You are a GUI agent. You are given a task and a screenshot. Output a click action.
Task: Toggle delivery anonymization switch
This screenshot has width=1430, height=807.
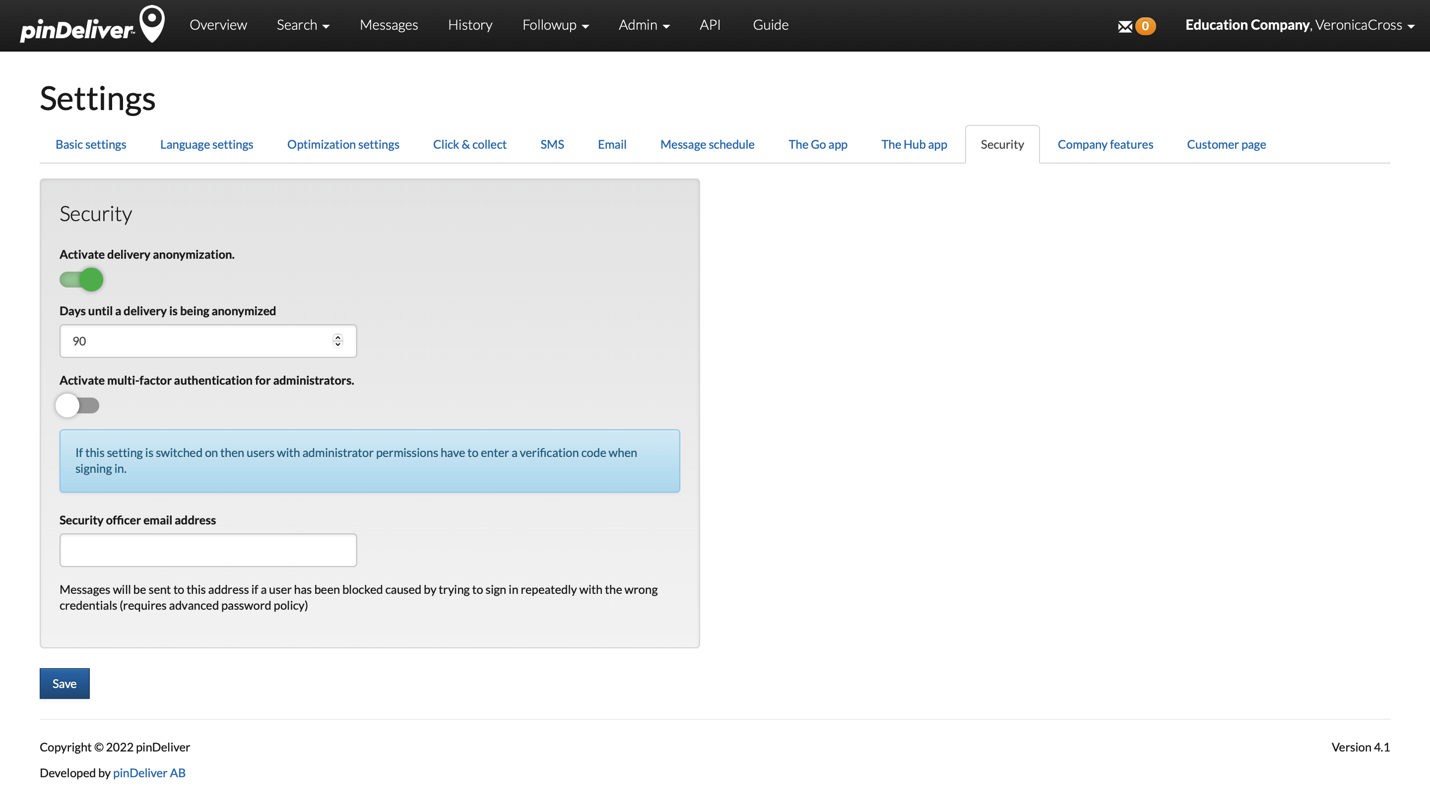coord(81,279)
